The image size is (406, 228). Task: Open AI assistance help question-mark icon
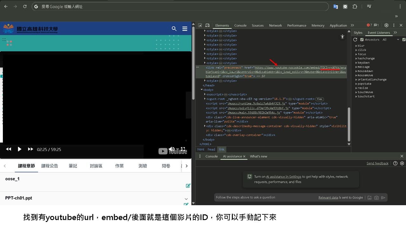click(x=395, y=163)
